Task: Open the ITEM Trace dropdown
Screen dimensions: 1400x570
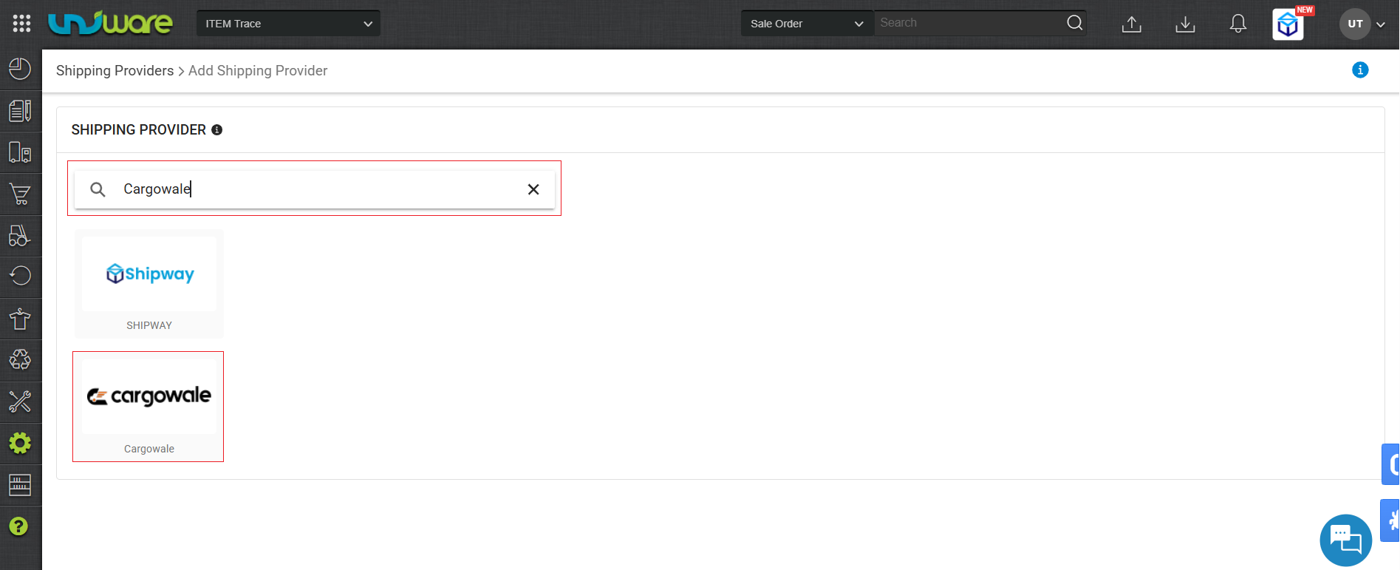Action: 288,24
